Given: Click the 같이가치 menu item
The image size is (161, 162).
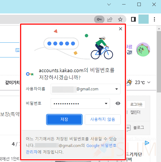Looking at the screenshot, I should coord(12,83).
